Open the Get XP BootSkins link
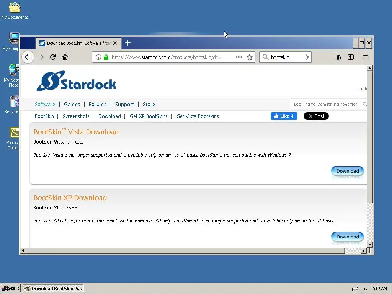This screenshot has width=392, height=294. pyautogui.click(x=149, y=116)
